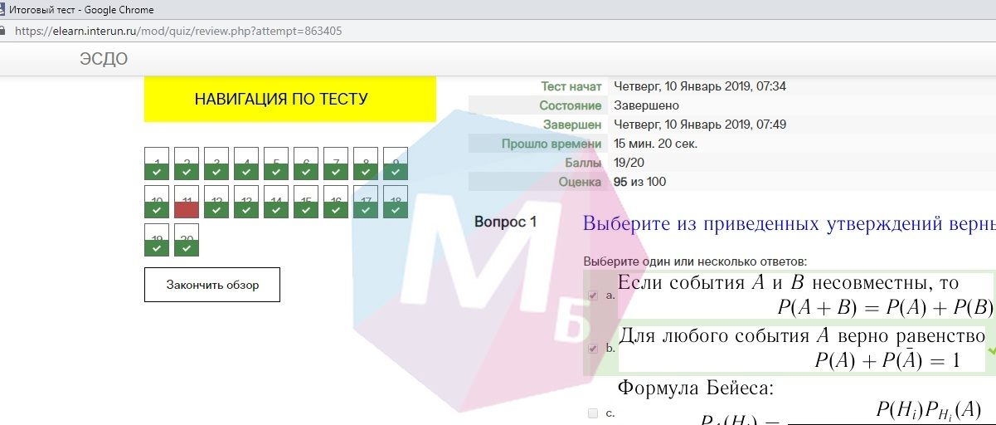The width and height of the screenshot is (996, 425).
Task: Navigate to question 13 box
Action: 246,202
